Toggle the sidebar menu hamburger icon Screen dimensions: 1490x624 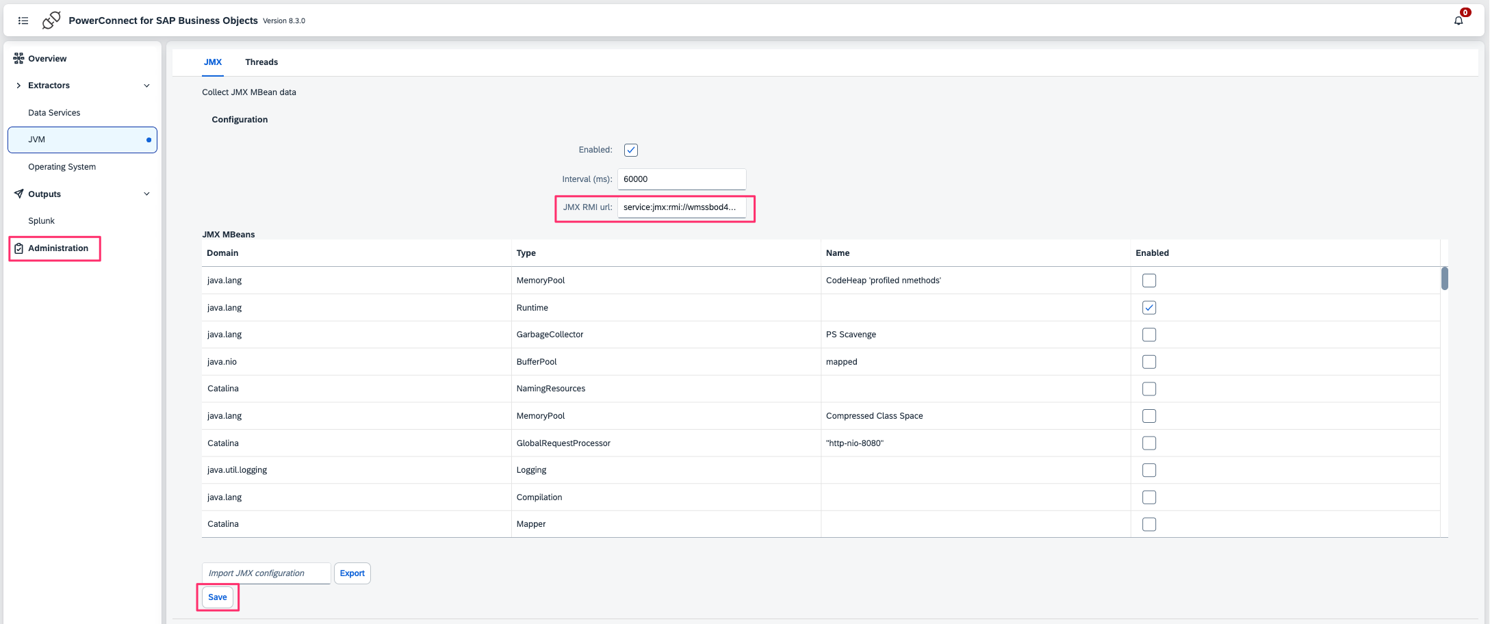23,21
